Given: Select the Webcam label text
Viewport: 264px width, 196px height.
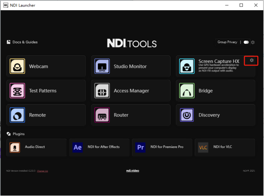Looking at the screenshot, I should pyautogui.click(x=39, y=66).
